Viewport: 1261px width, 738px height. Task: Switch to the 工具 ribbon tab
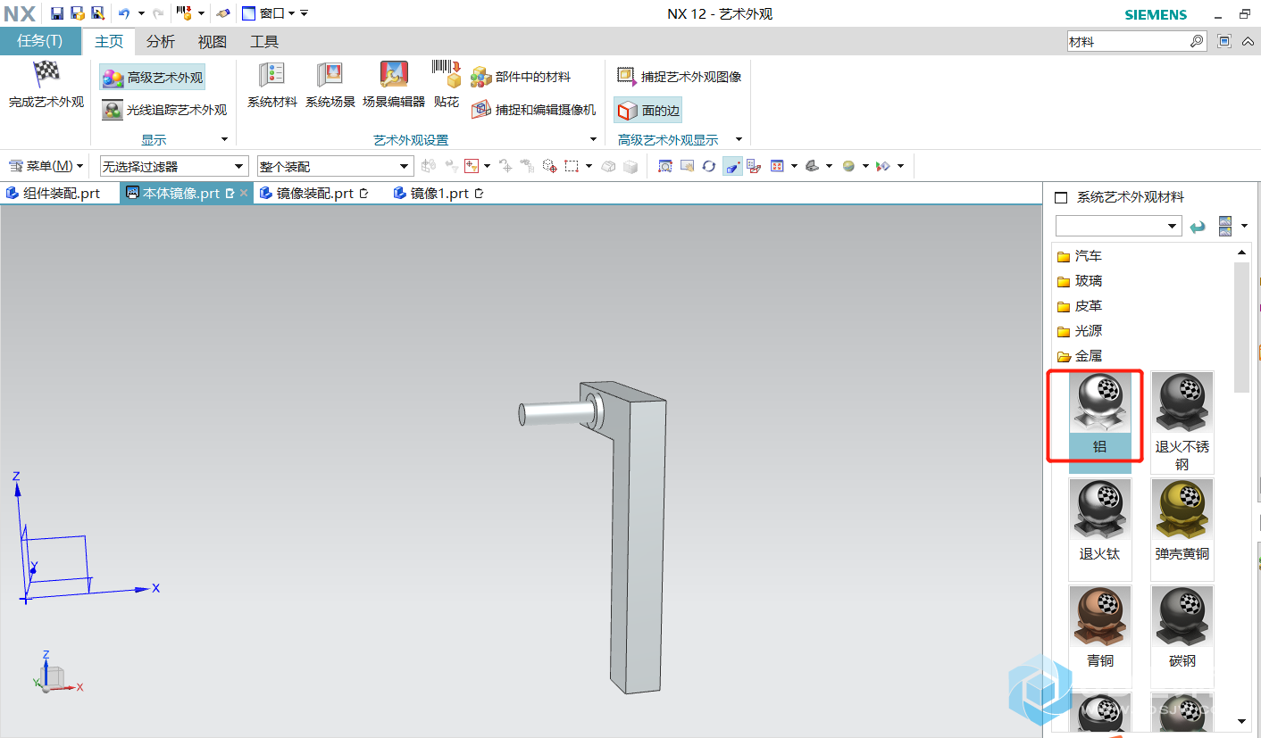264,41
